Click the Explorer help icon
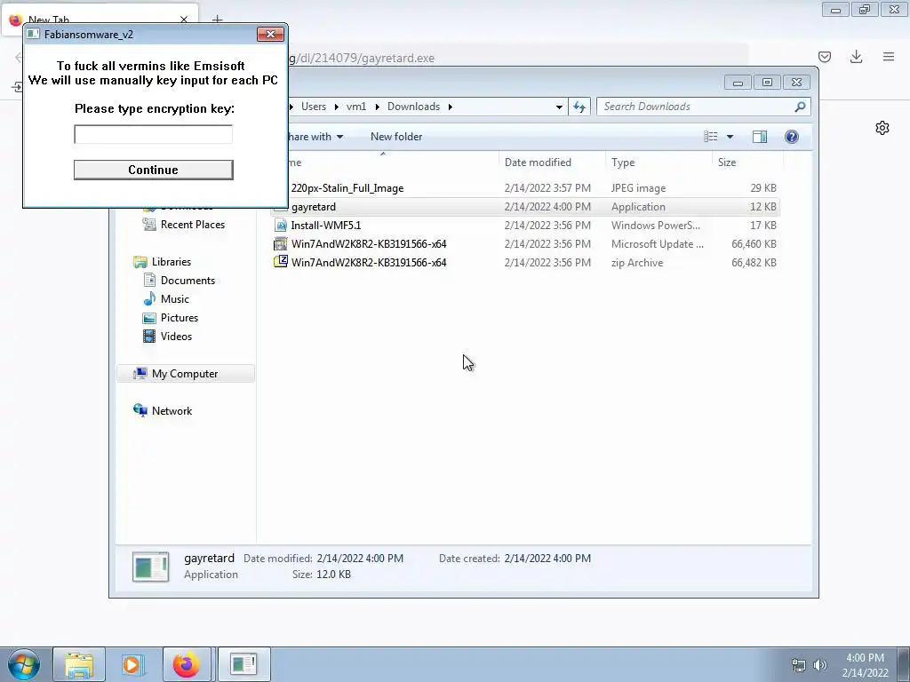 [x=792, y=137]
